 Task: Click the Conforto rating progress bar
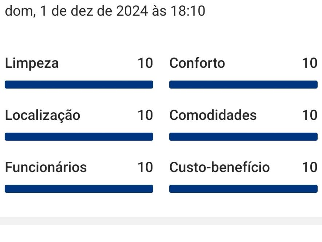(243, 85)
